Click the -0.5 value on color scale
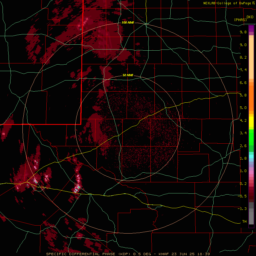The height and width of the screenshot is (256, 256). point(242,196)
